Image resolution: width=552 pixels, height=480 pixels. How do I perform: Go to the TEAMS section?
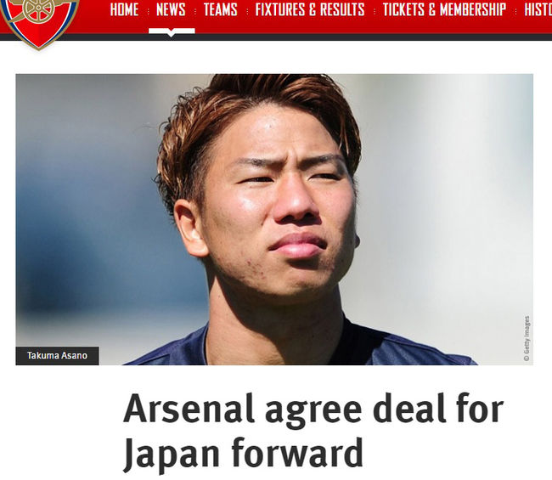[221, 9]
